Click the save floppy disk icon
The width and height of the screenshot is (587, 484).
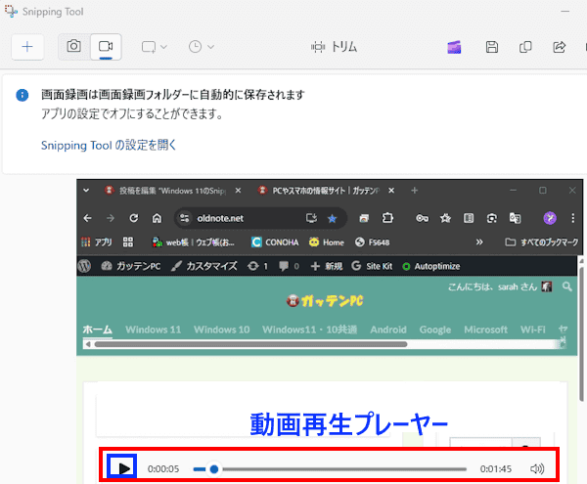tap(491, 47)
